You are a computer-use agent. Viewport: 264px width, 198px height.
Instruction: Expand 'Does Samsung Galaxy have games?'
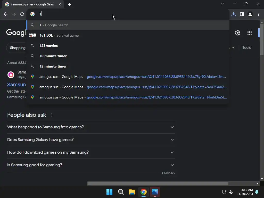pos(91,140)
